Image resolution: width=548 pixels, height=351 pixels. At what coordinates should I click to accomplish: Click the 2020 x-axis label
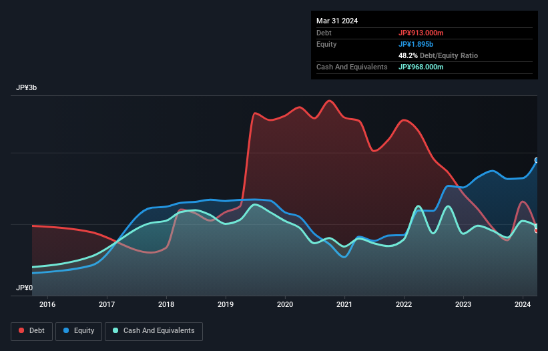(285, 304)
